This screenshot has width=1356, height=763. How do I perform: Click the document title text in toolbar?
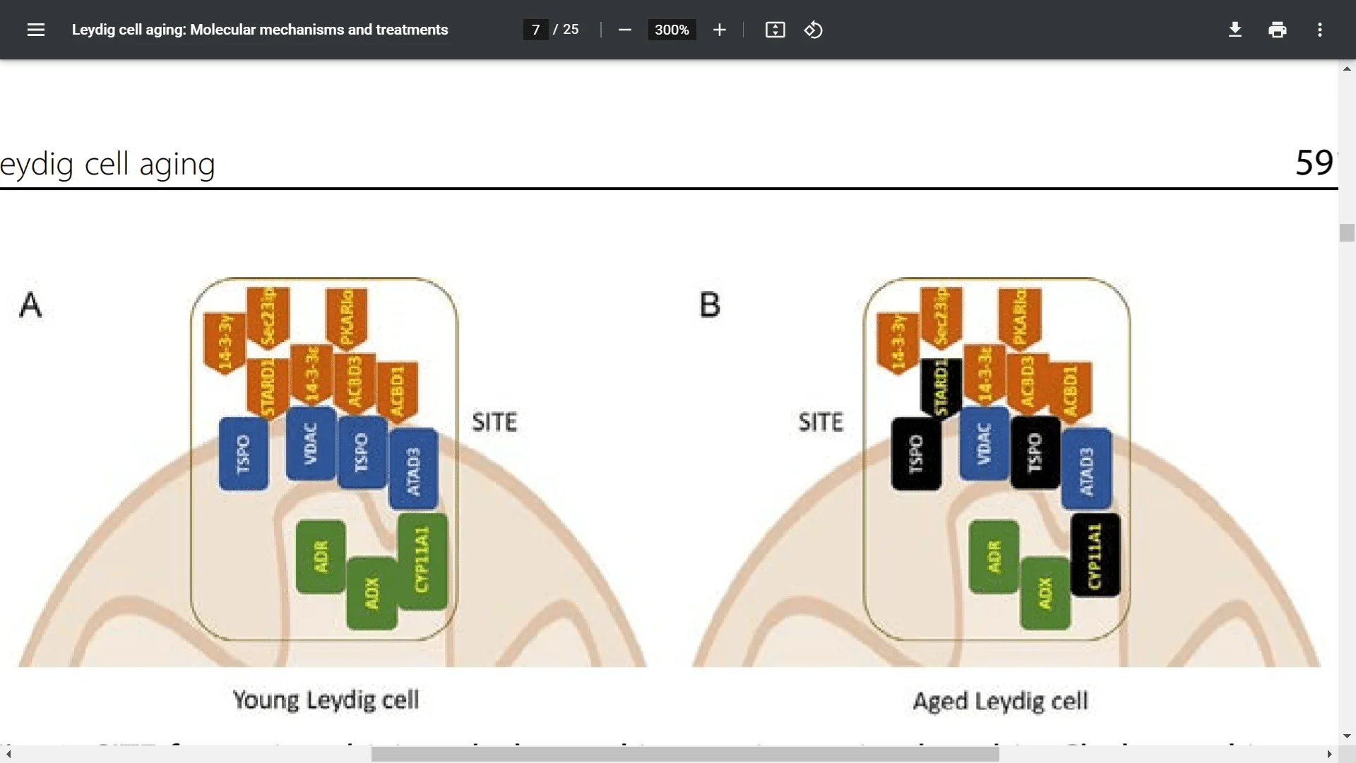point(260,30)
